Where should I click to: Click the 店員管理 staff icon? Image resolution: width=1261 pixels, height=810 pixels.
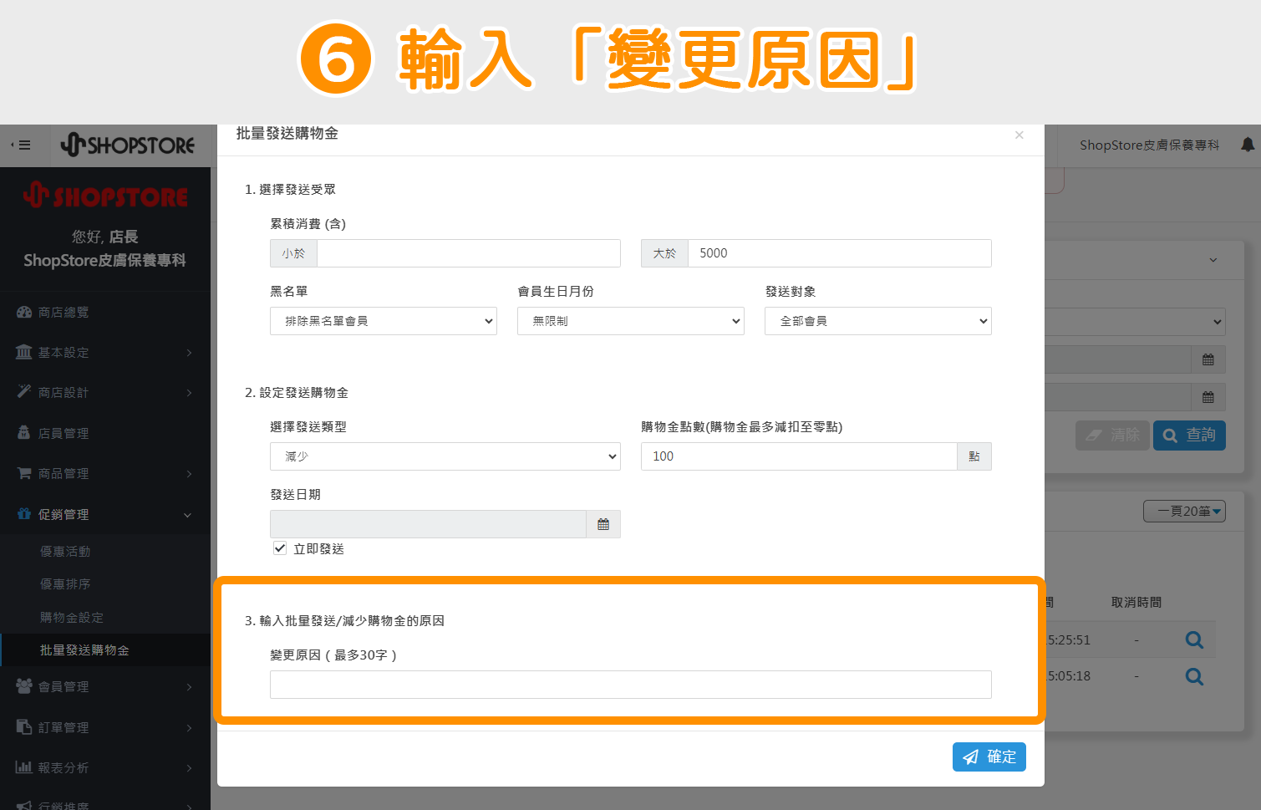pyautogui.click(x=24, y=432)
